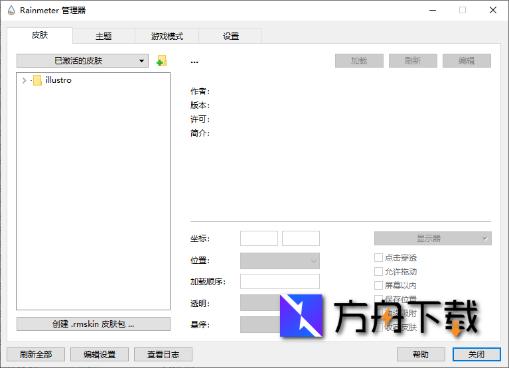Toggle the 屏幕以内 checkbox
This screenshot has width=509, height=368.
pos(378,285)
